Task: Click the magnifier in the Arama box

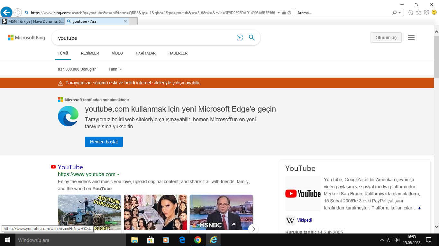Action: (x=395, y=13)
